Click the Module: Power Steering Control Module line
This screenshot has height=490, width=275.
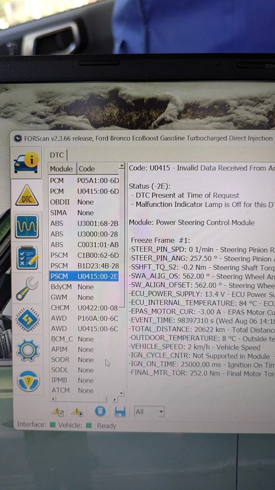coord(192,223)
